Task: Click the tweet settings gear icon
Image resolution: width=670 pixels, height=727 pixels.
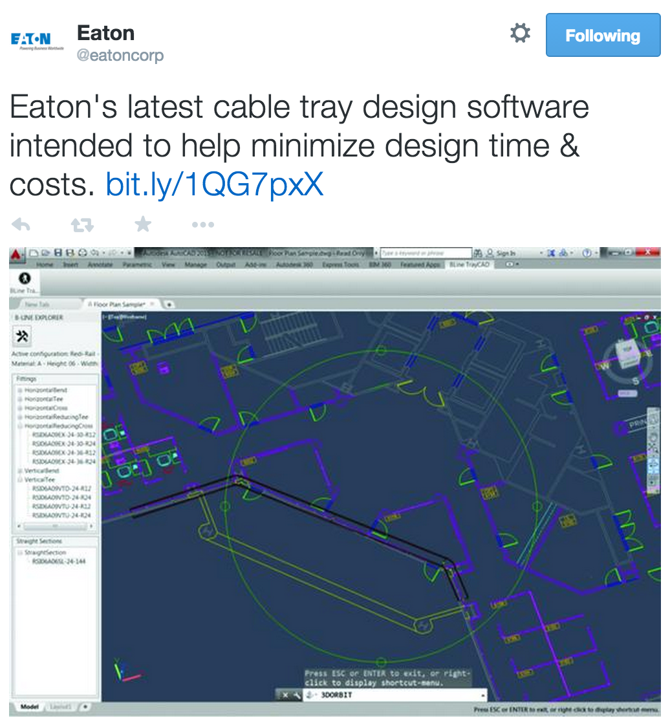Action: [520, 34]
